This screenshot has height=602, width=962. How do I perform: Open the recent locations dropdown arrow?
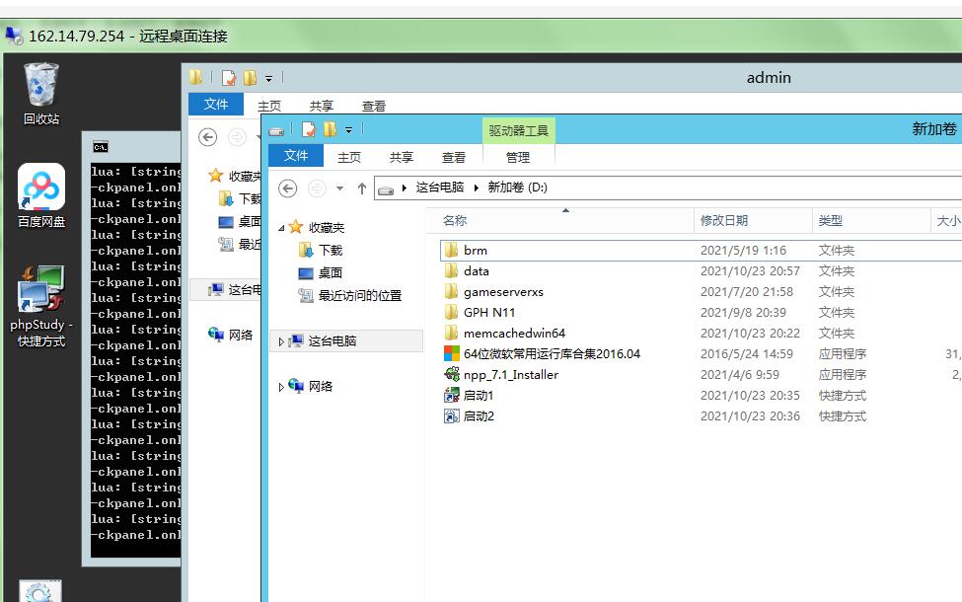pos(340,188)
